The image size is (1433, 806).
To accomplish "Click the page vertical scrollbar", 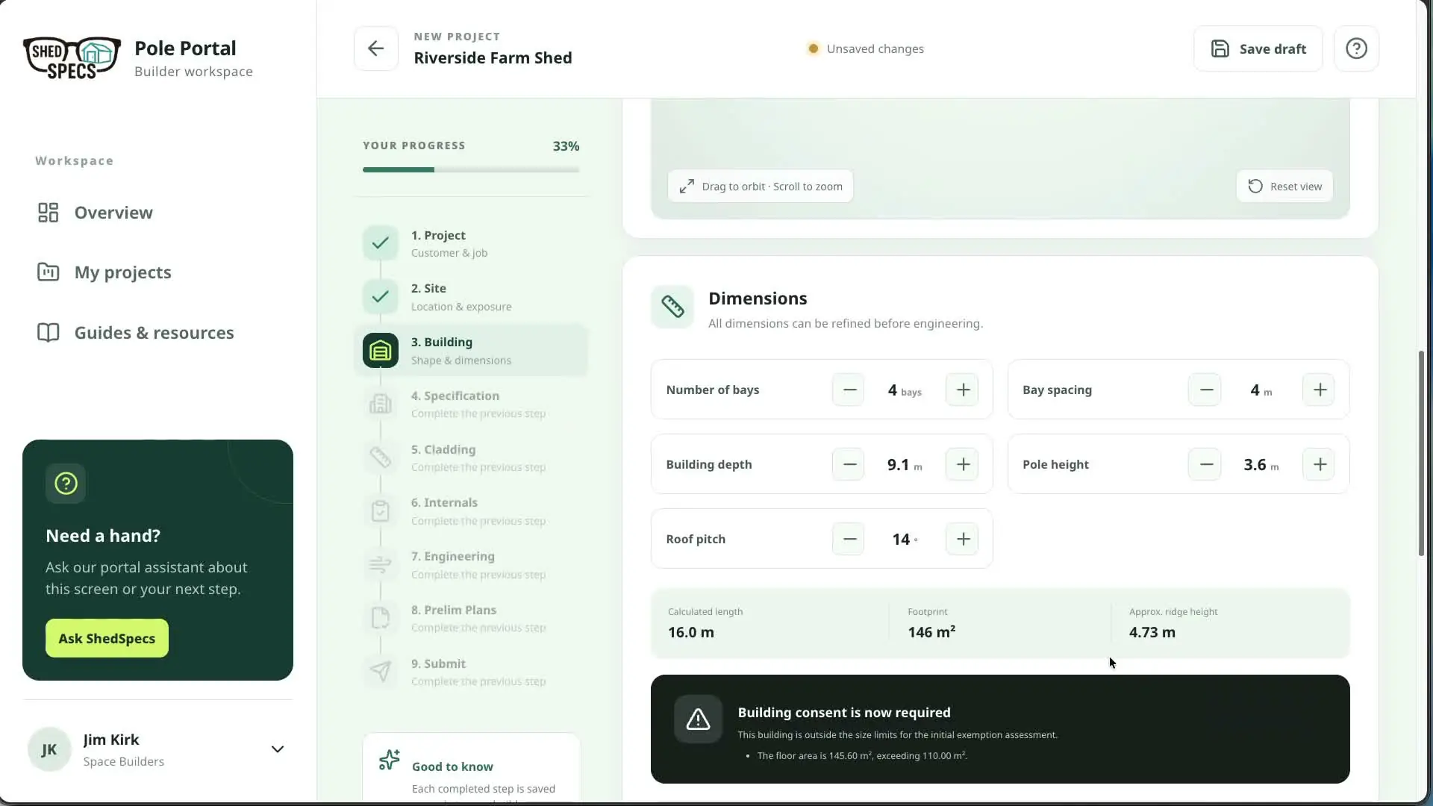I will click(1421, 453).
